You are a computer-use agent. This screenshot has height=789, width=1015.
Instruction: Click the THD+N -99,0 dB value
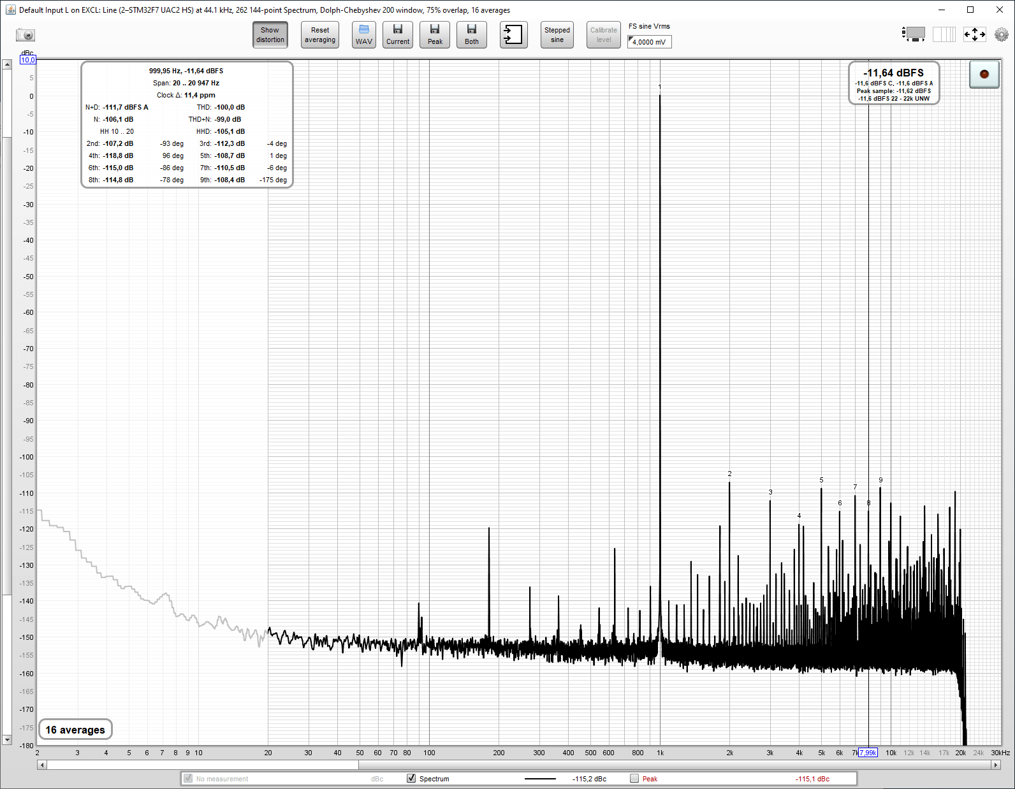[x=228, y=119]
